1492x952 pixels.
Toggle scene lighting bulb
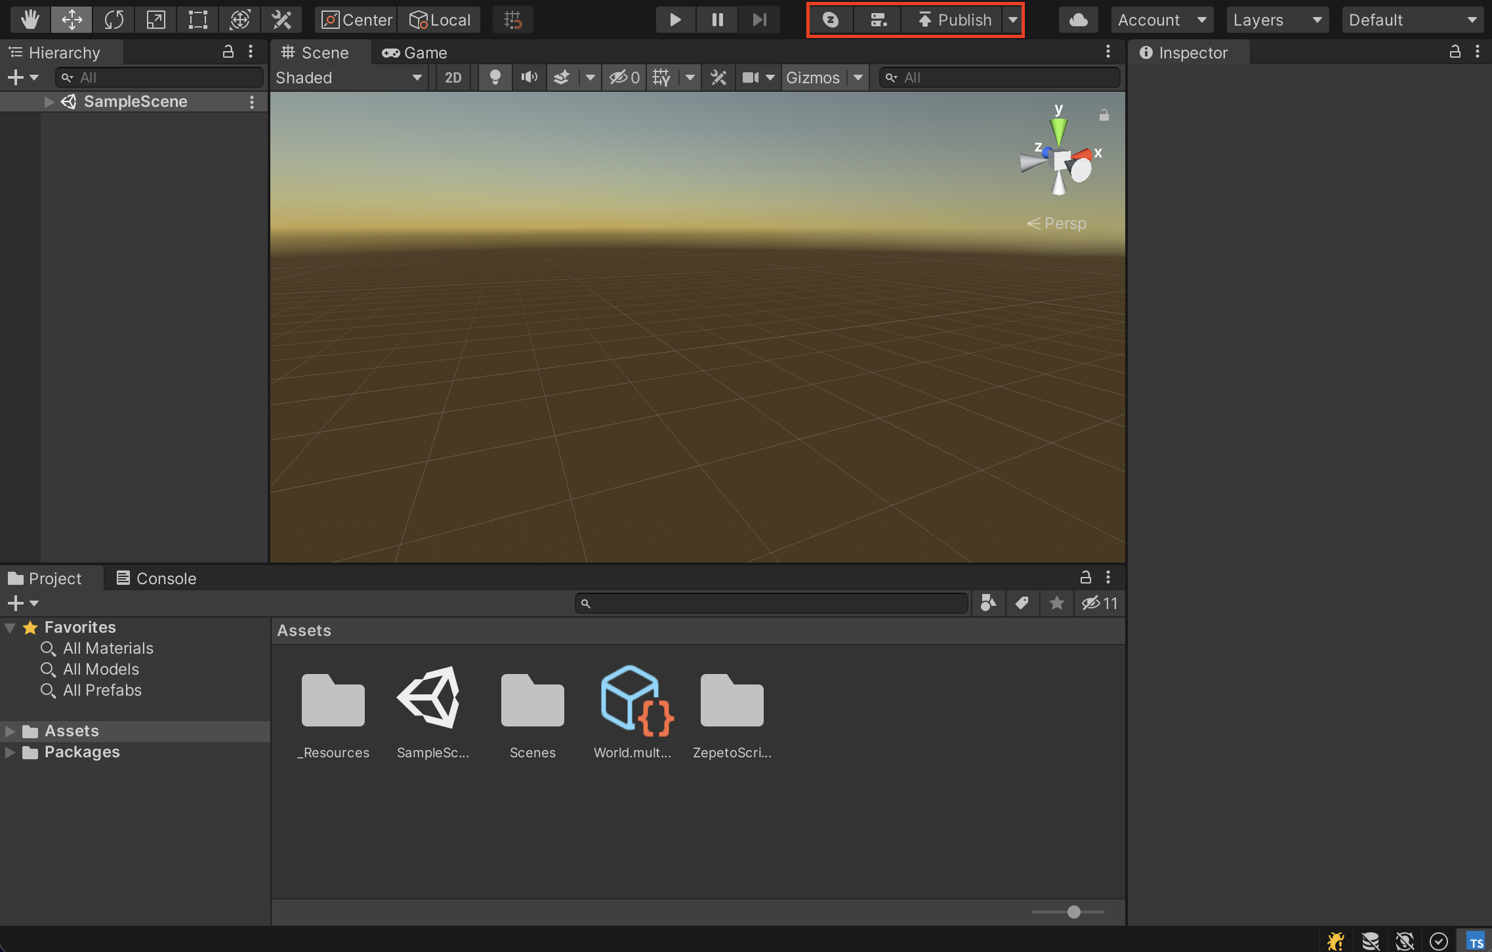[x=495, y=77]
